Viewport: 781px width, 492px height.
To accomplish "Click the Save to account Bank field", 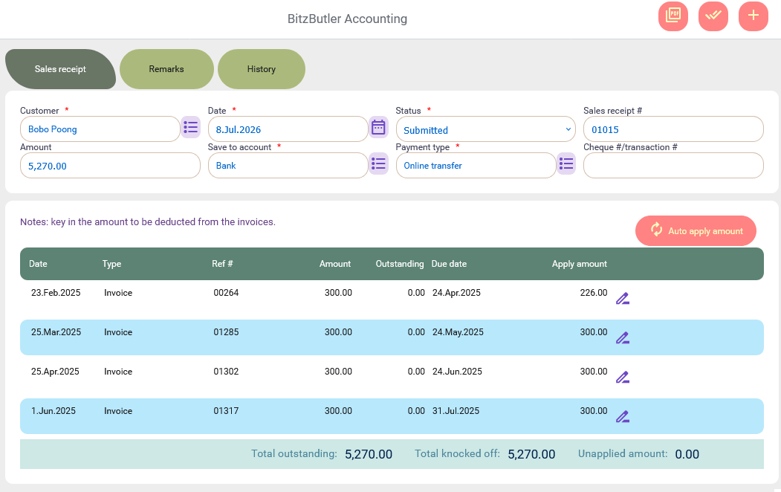I will 288,165.
